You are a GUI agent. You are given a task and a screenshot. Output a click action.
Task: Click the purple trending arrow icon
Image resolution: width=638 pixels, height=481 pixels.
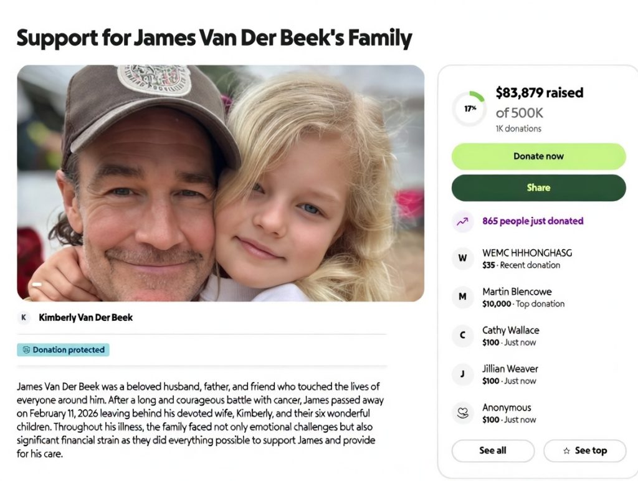(462, 221)
